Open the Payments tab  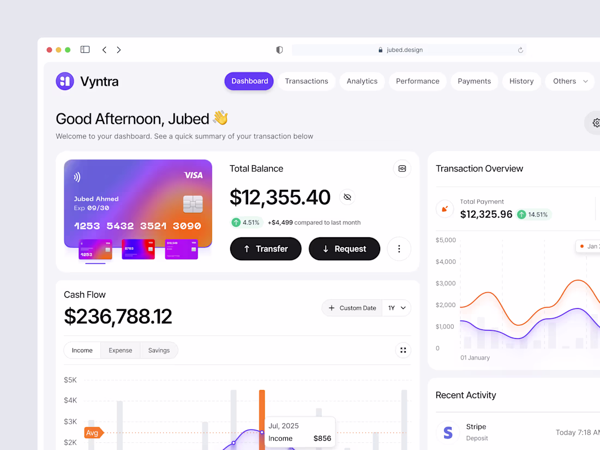pos(474,81)
